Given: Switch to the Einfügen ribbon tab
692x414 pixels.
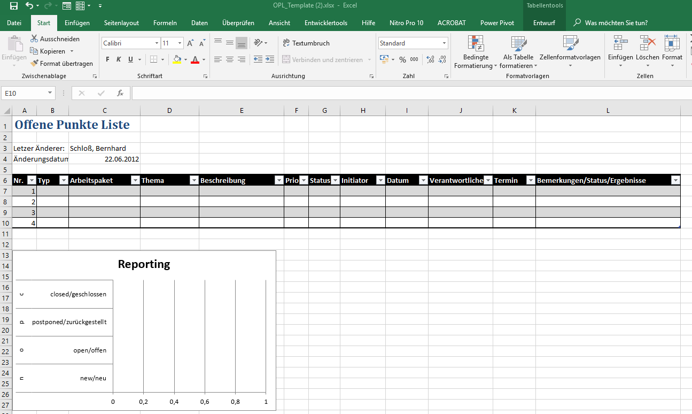Looking at the screenshot, I should tap(77, 23).
